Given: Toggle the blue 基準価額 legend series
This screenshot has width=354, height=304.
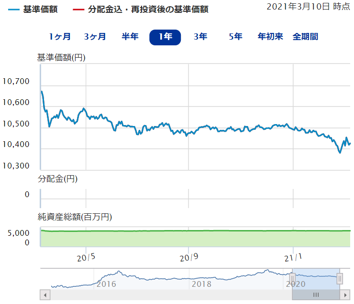Looking at the screenshot, I should (x=33, y=10).
